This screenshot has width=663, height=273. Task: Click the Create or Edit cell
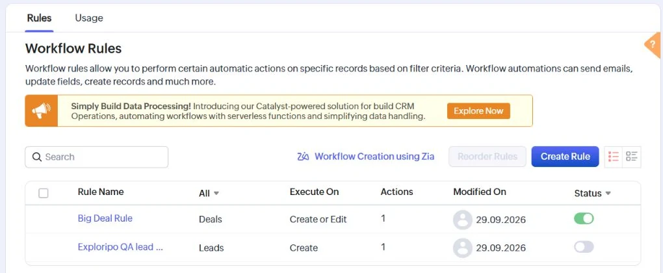tap(318, 219)
